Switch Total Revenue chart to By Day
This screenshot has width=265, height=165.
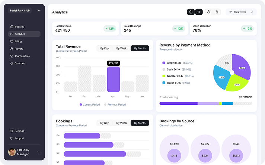coord(105,48)
